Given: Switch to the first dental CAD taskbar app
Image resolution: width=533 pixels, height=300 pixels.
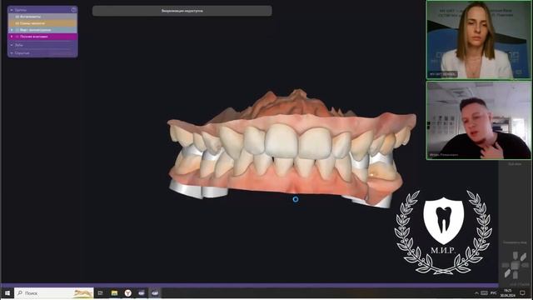Looking at the screenshot, I should tap(142, 292).
